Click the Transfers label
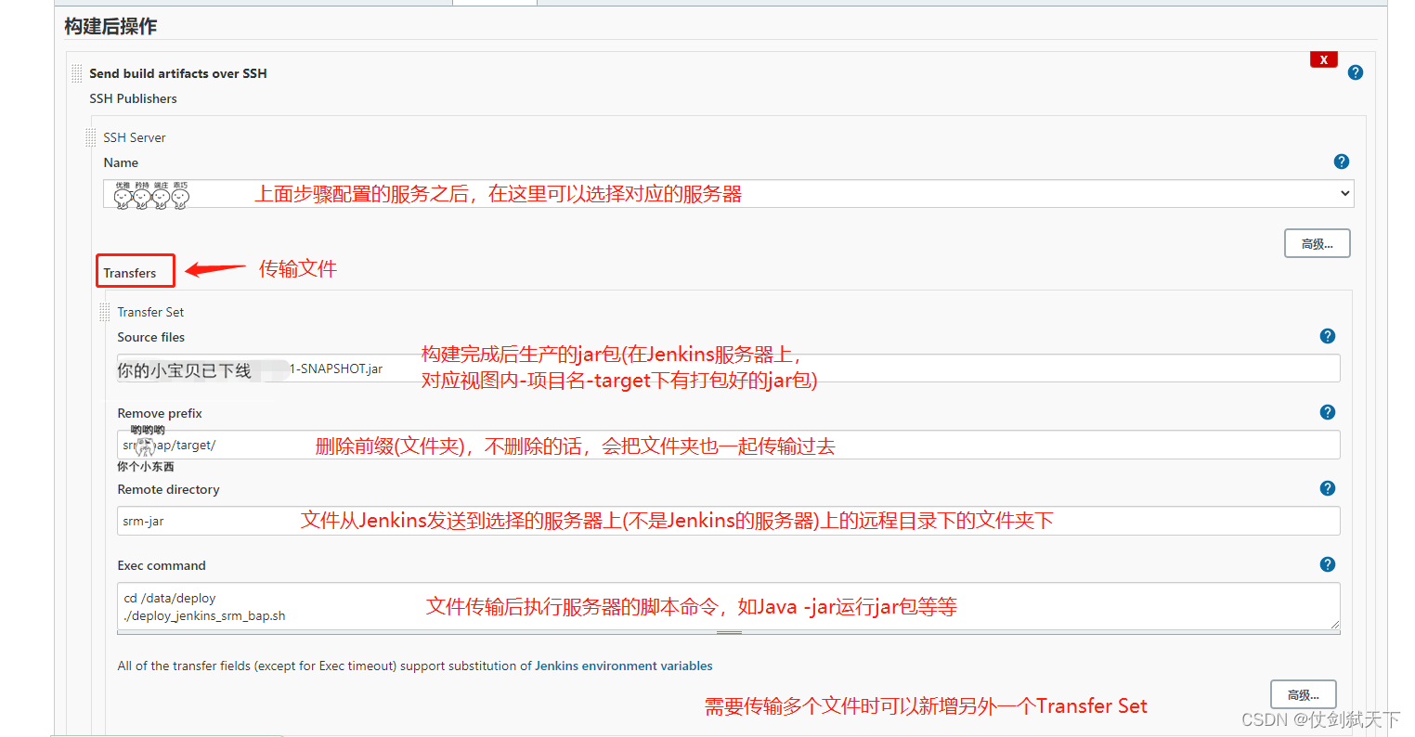Viewport: 1415px width, 737px height. click(x=130, y=273)
